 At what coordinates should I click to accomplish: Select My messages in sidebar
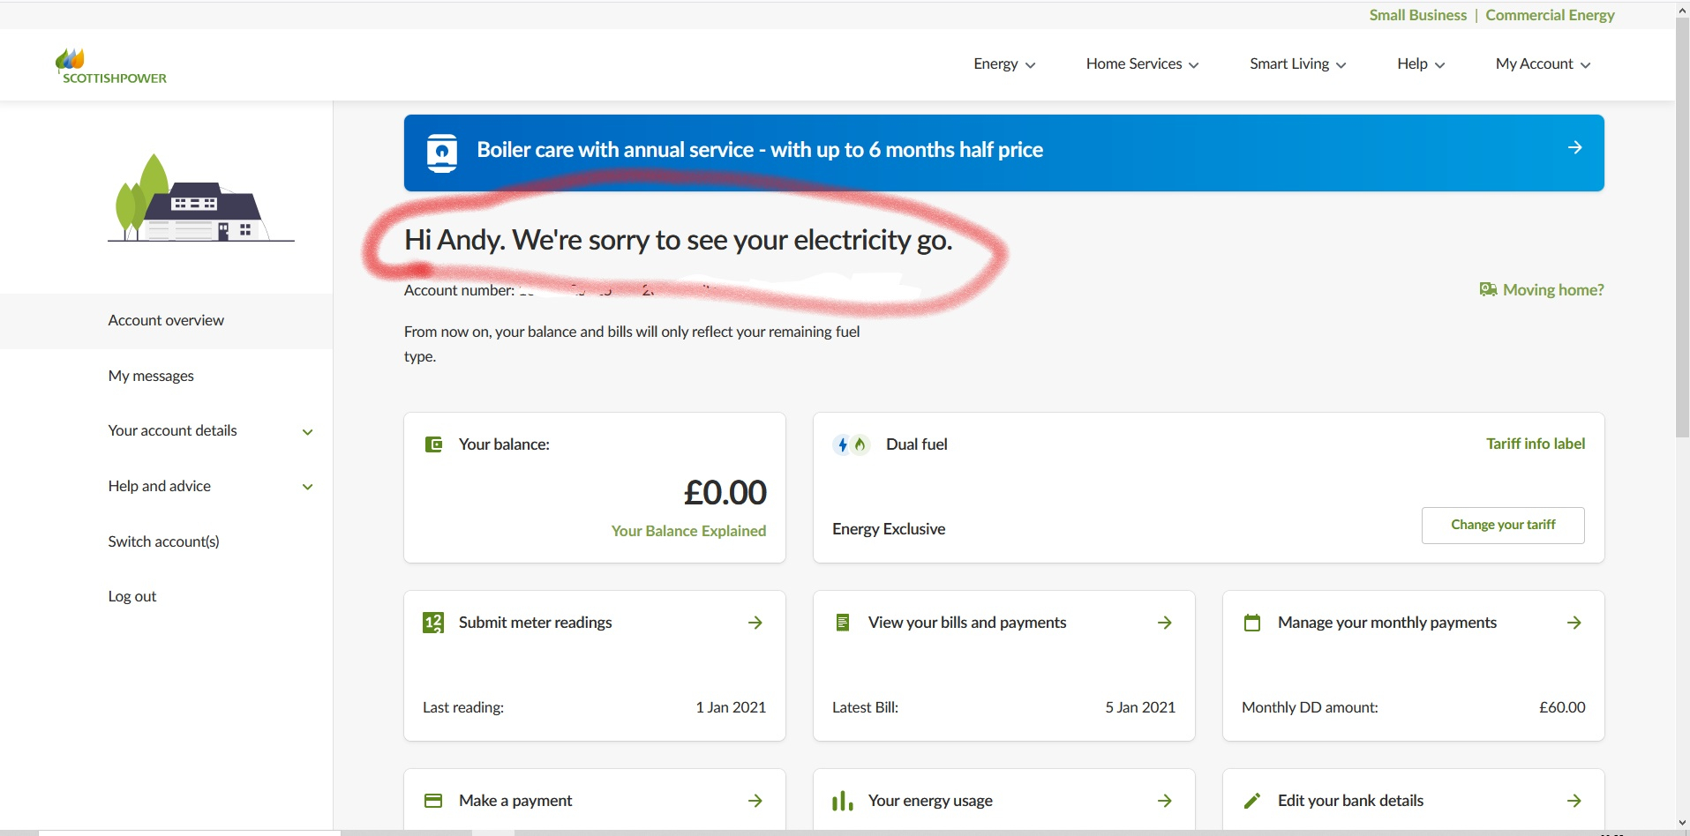coord(151,376)
